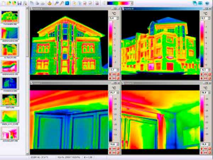
Task: Select first building facade thumbnail
Action: coord(10,16)
